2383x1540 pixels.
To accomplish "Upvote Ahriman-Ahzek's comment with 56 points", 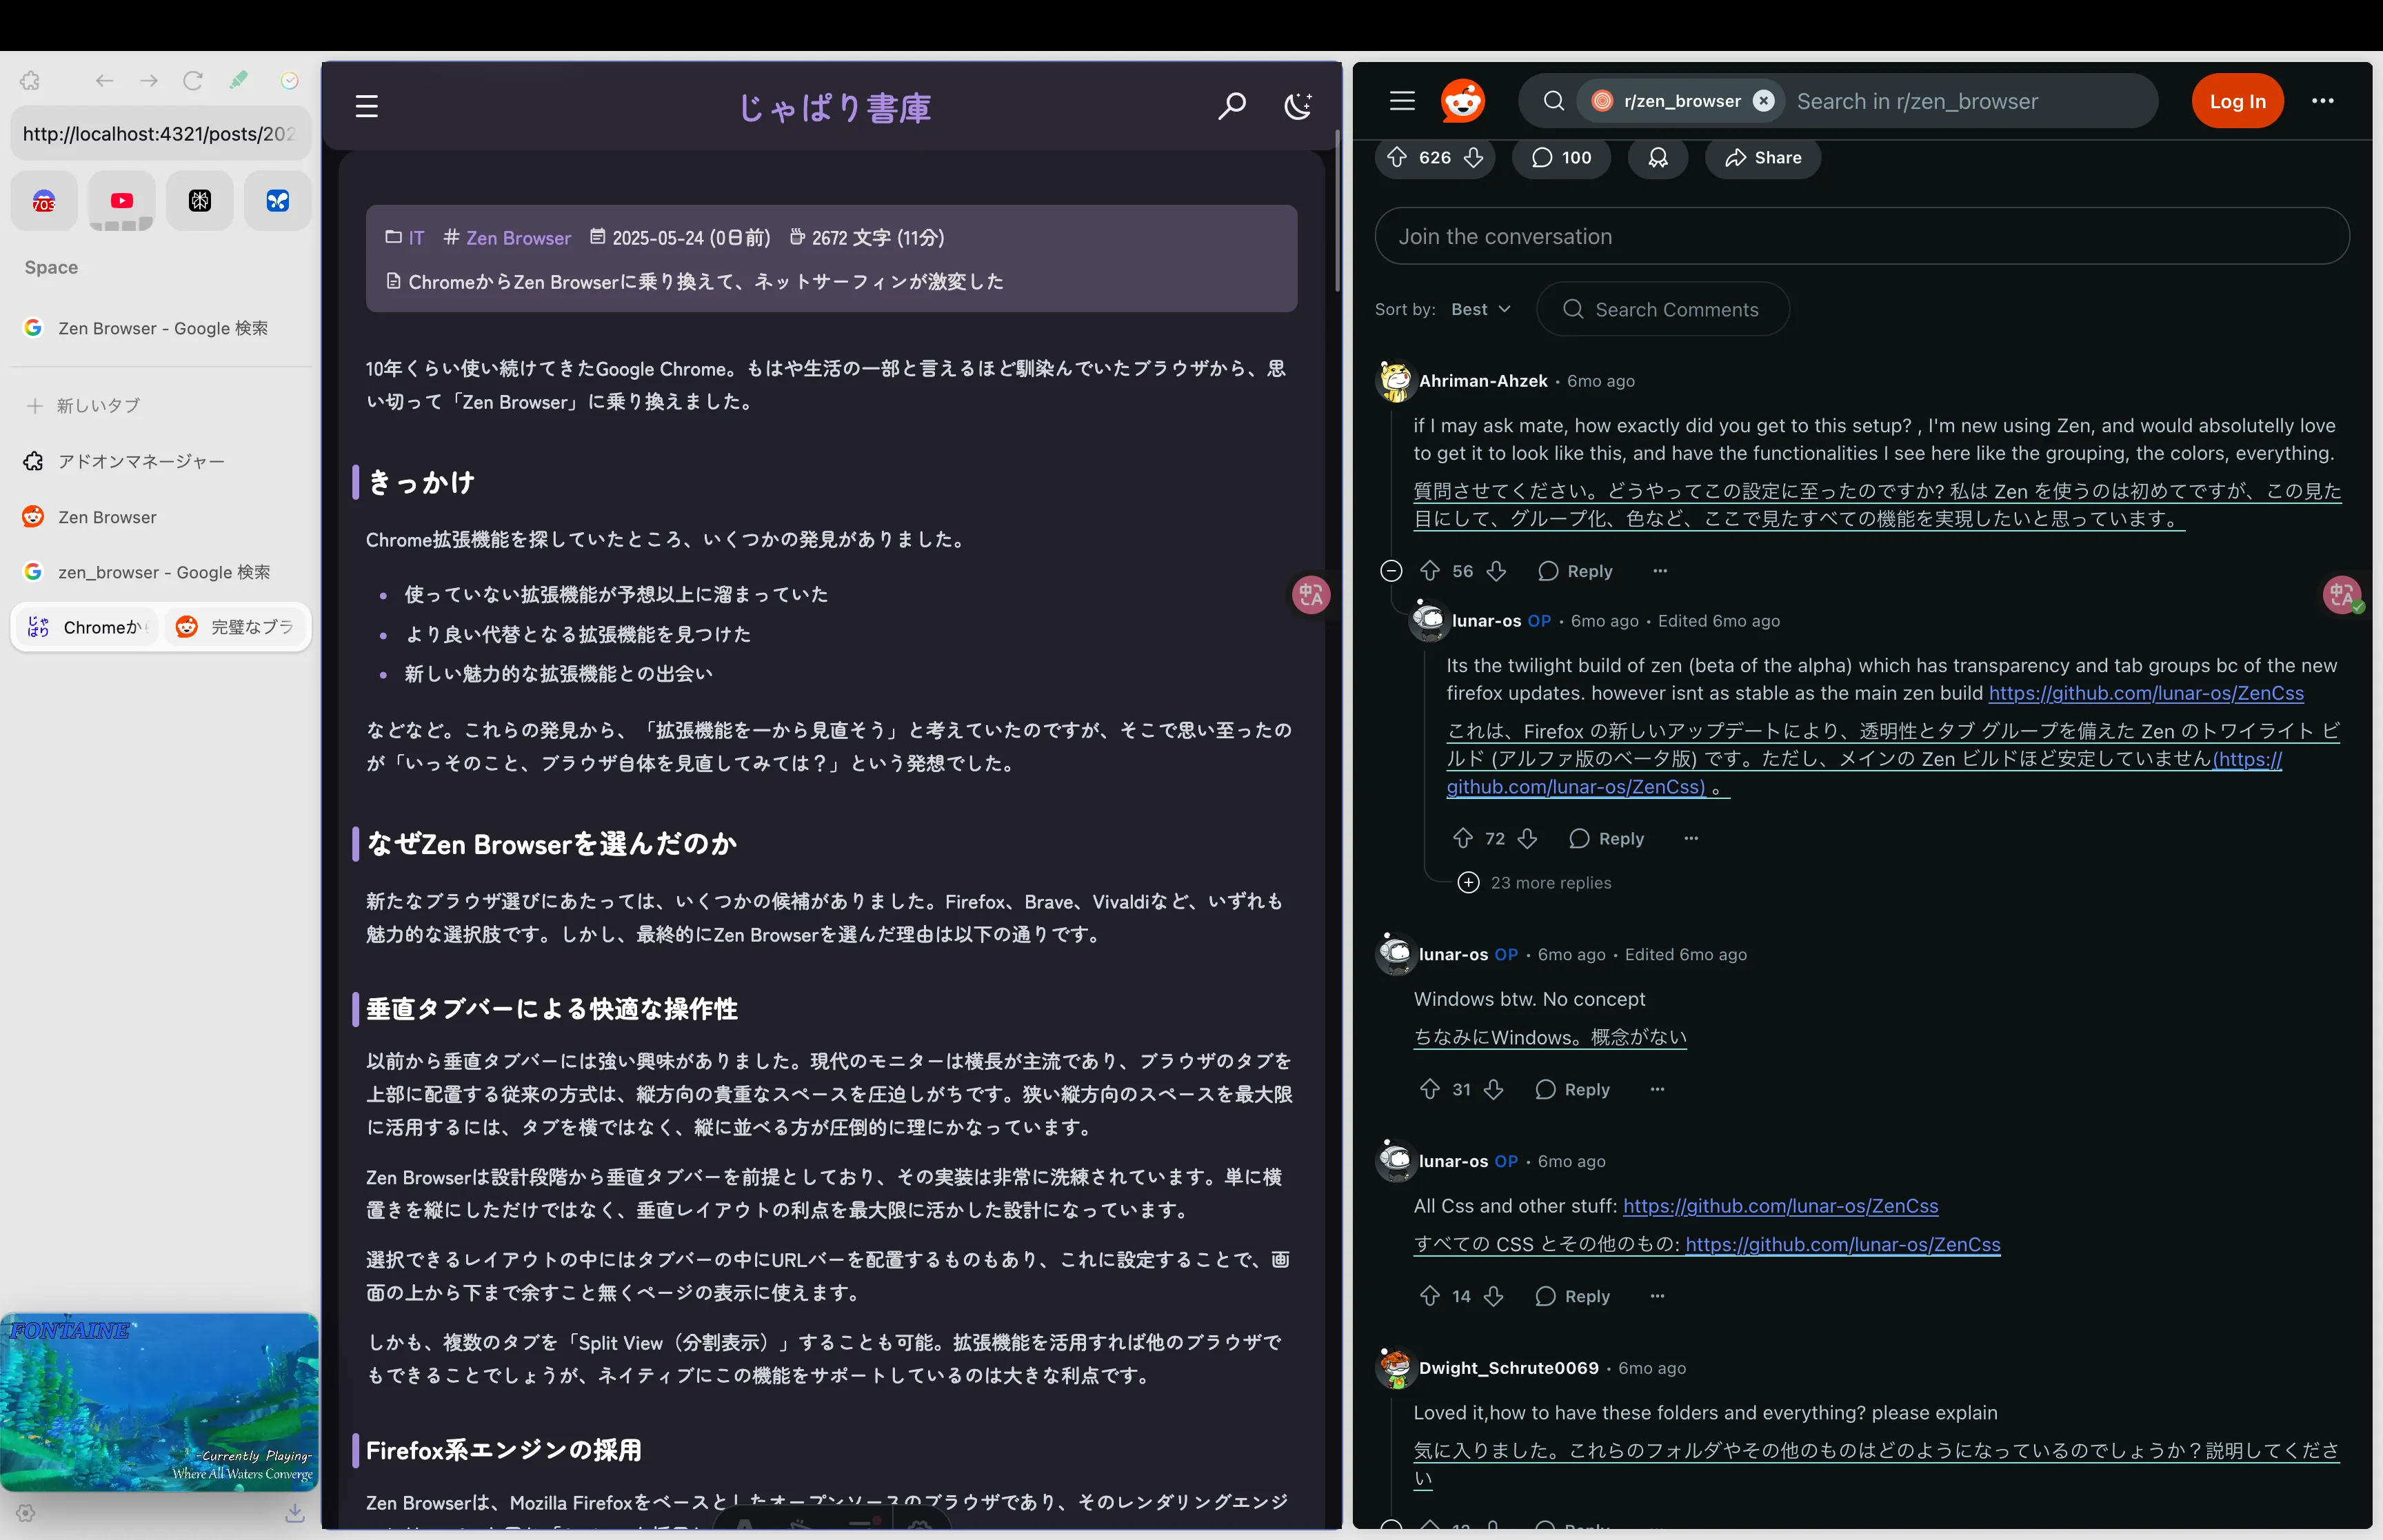I will click(1430, 570).
